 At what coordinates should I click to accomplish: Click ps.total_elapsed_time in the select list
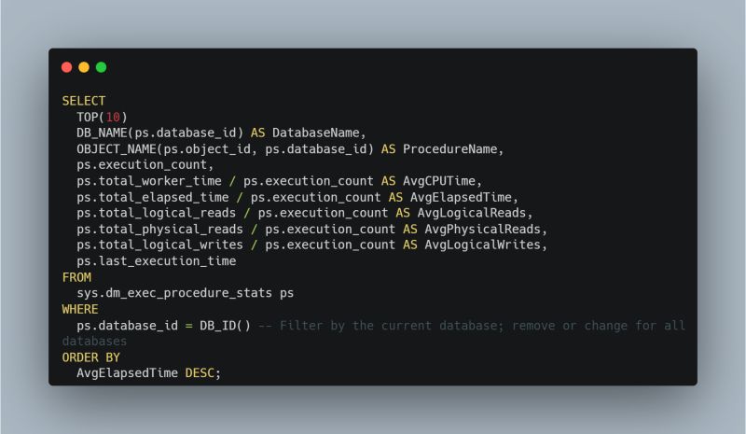pos(153,197)
